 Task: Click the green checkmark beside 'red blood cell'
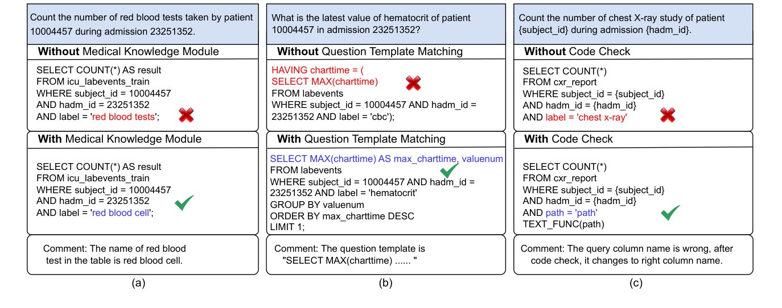pyautogui.click(x=184, y=203)
